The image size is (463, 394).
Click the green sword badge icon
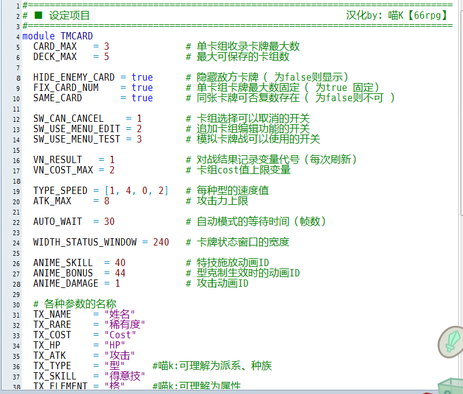pos(451,342)
